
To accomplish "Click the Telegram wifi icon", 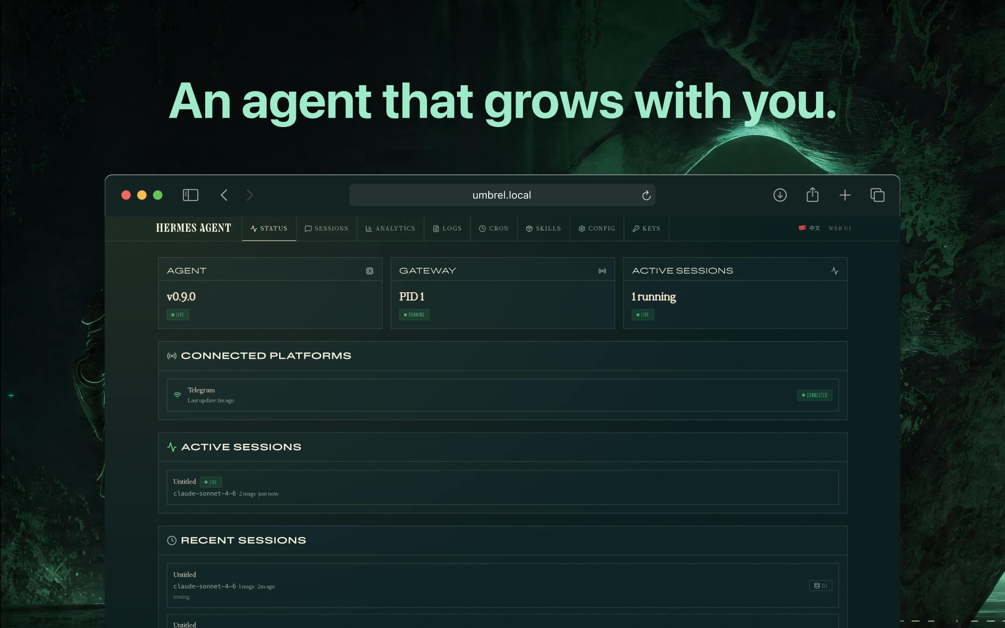I will point(177,394).
